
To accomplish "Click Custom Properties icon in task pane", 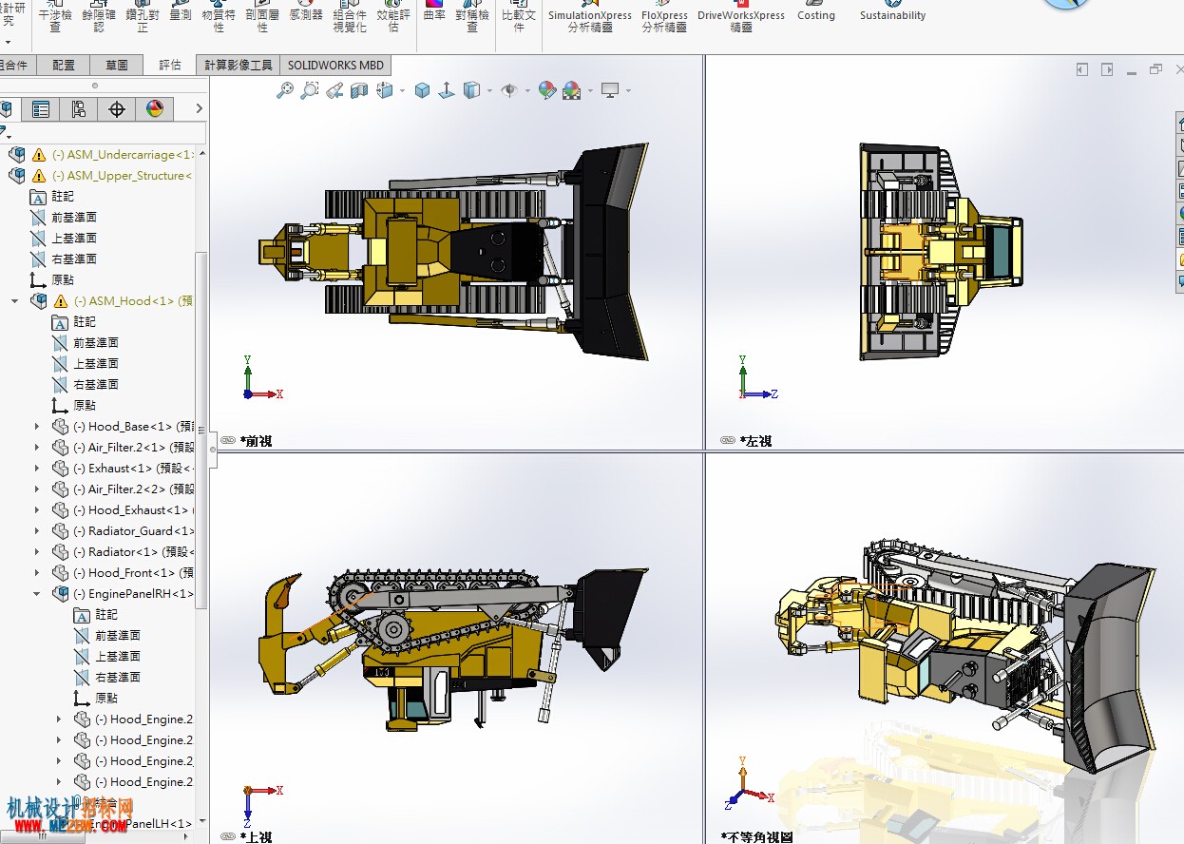I will pos(1180,237).
